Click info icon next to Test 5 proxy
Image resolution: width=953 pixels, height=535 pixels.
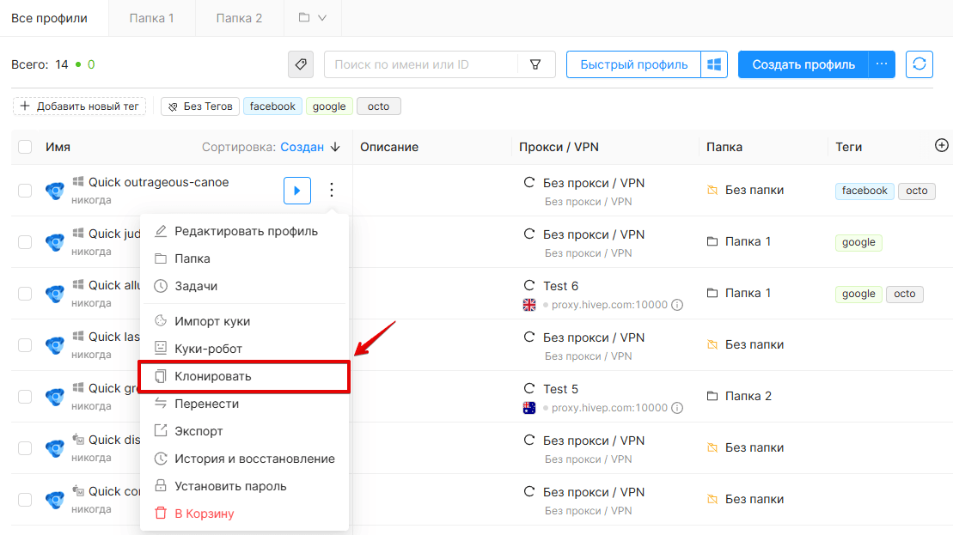677,408
